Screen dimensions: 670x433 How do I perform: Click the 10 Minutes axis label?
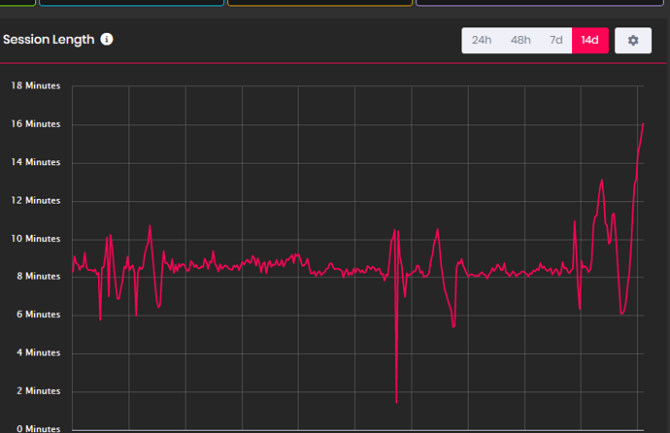36,239
